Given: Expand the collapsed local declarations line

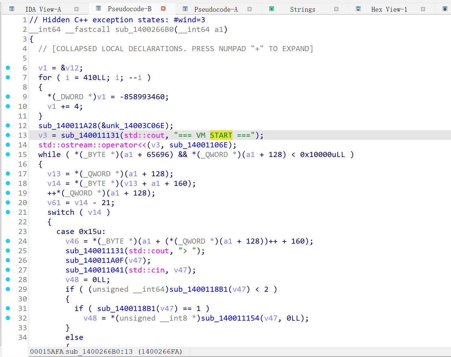Looking at the screenshot, I should click(176, 49).
